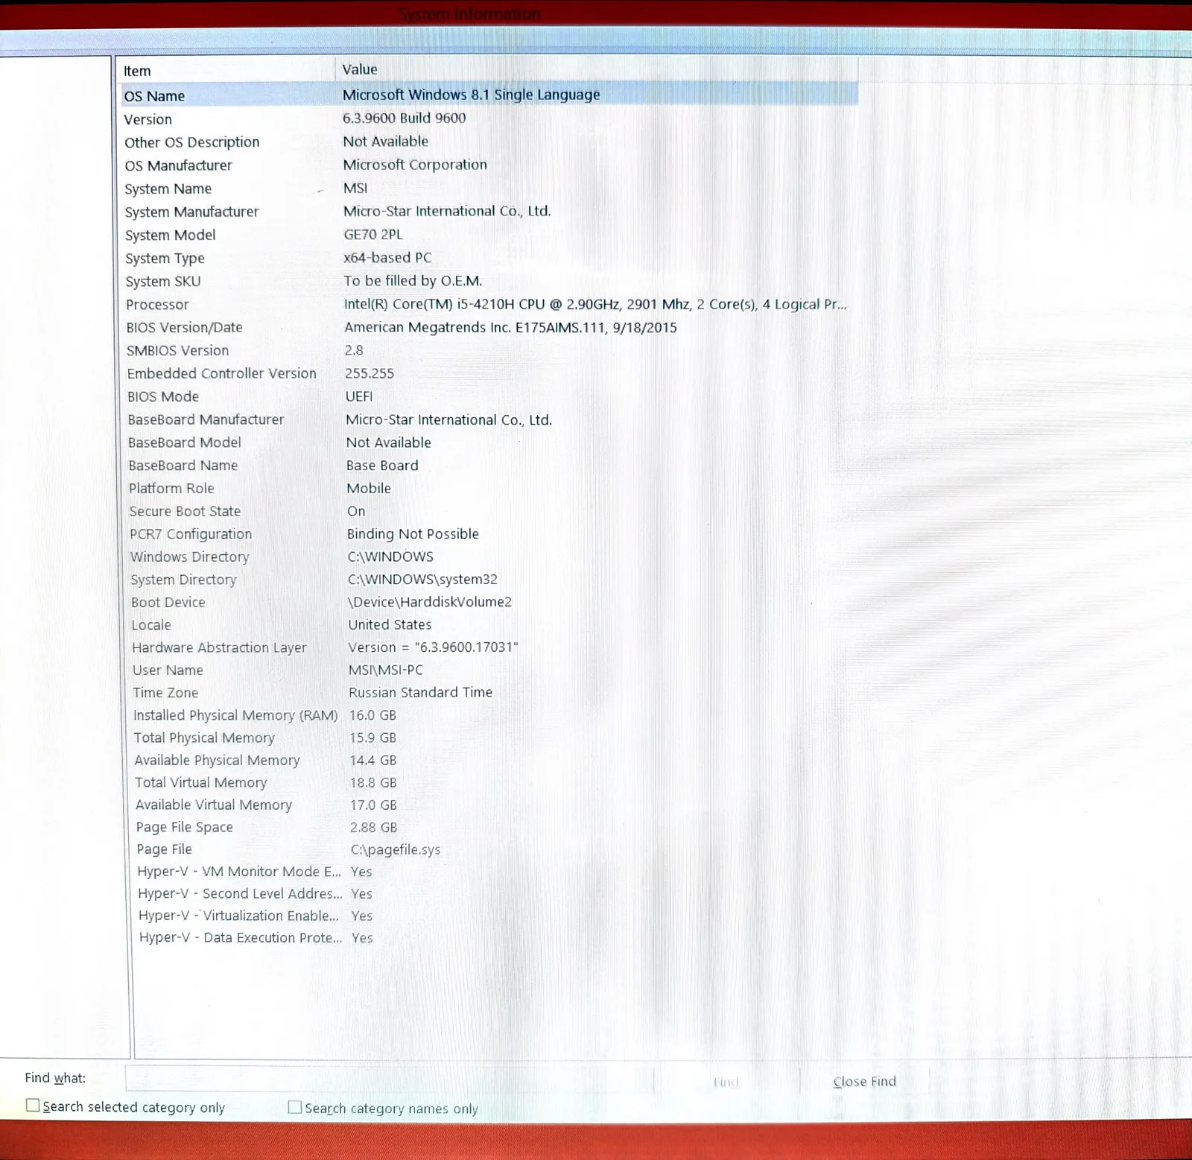Select the OS Manufacturer row
The height and width of the screenshot is (1160, 1192).
click(x=489, y=165)
